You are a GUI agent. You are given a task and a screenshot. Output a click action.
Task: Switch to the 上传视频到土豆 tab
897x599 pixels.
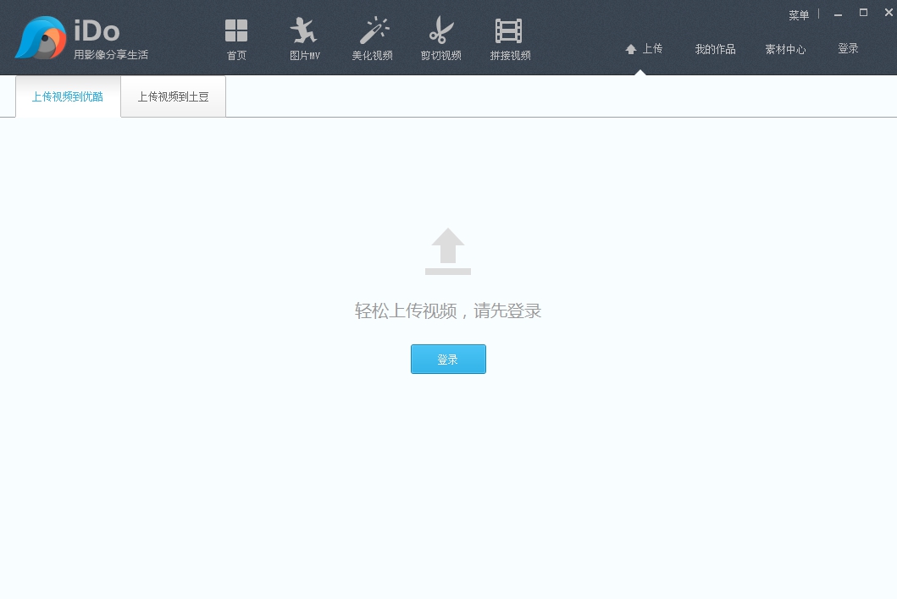[172, 96]
